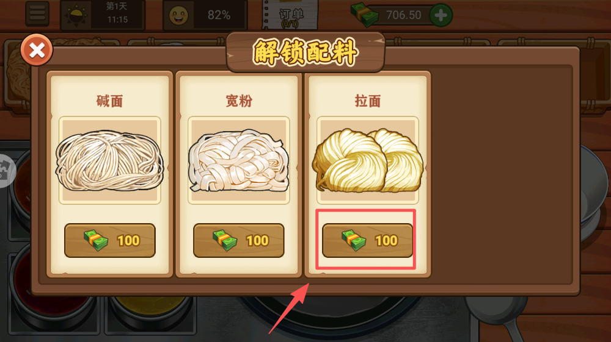The image size is (611, 342).
Task: Tap the 宽粉 card title
Action: (x=239, y=101)
